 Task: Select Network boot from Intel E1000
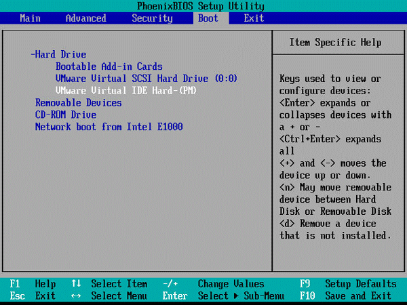click(x=109, y=127)
